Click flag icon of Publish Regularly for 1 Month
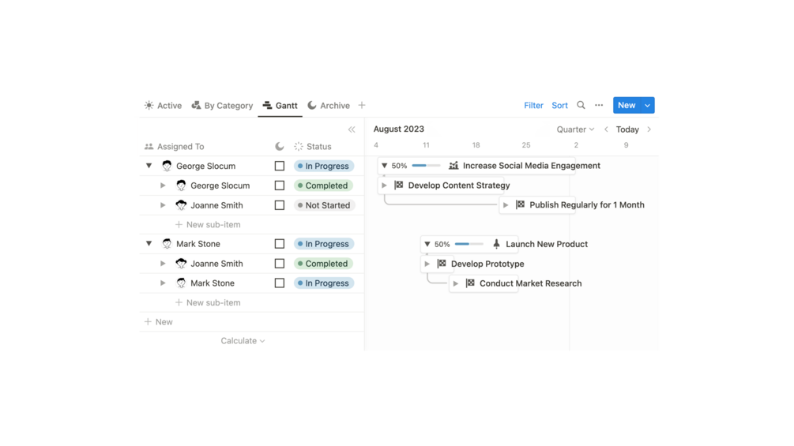Image resolution: width=794 pixels, height=446 pixels. (520, 204)
